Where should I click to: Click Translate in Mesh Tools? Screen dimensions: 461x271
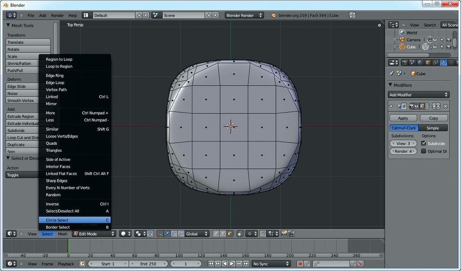coord(28,42)
